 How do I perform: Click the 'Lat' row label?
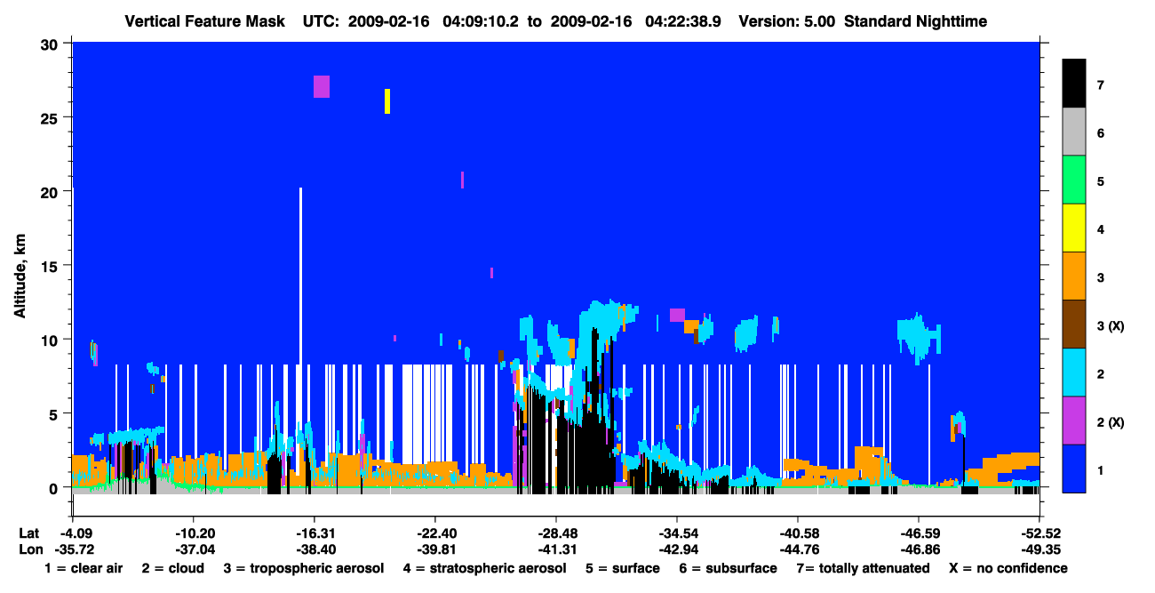(28, 533)
